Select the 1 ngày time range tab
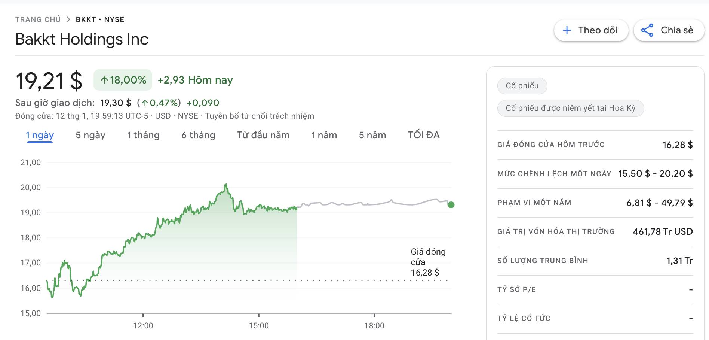 point(40,135)
